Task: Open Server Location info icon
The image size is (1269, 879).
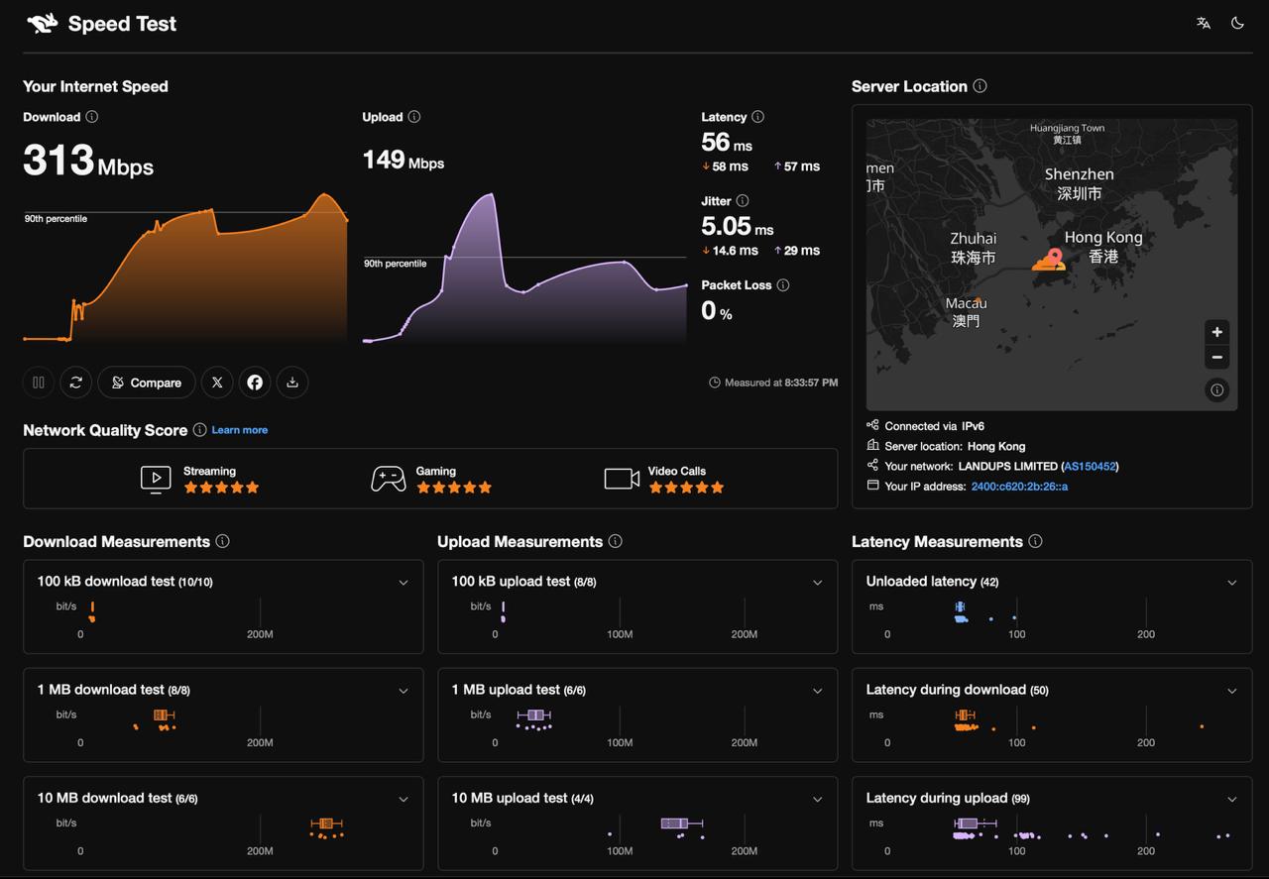Action: (980, 86)
